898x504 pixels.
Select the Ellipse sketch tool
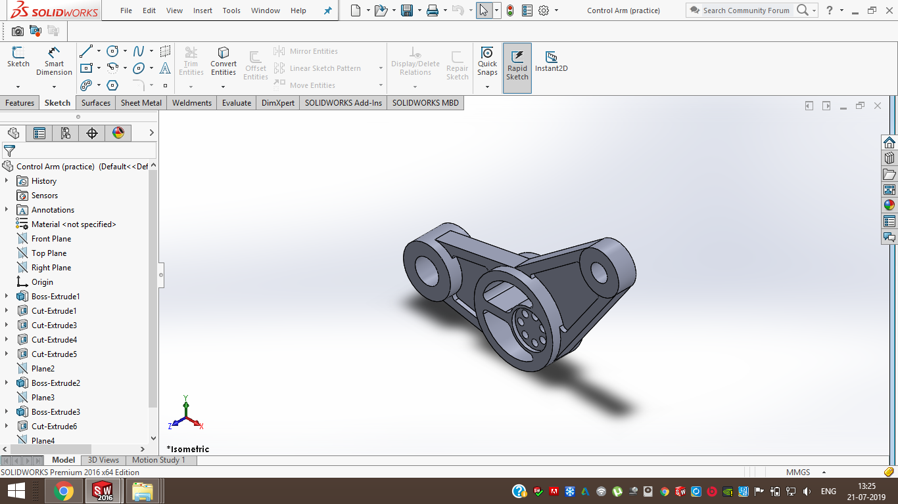click(x=139, y=68)
